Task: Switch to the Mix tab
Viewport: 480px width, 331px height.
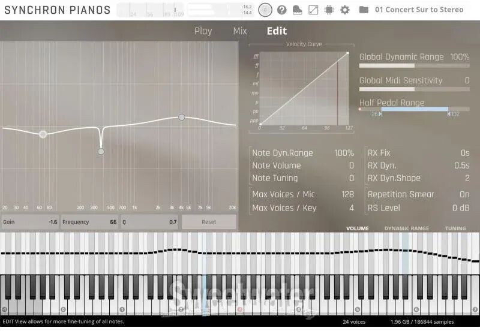Action: point(239,31)
